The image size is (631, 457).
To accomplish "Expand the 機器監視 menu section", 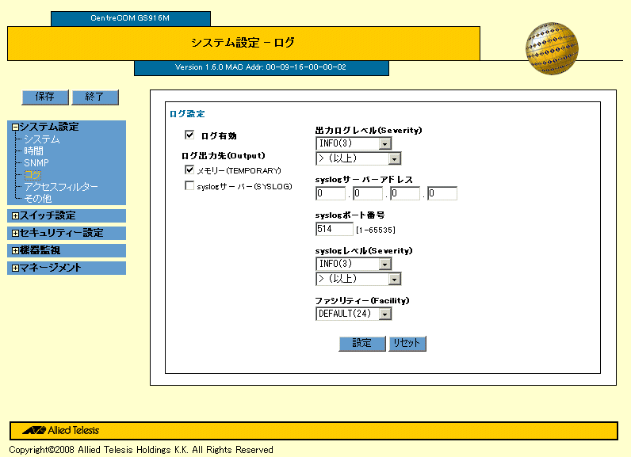I will pyautogui.click(x=15, y=250).
